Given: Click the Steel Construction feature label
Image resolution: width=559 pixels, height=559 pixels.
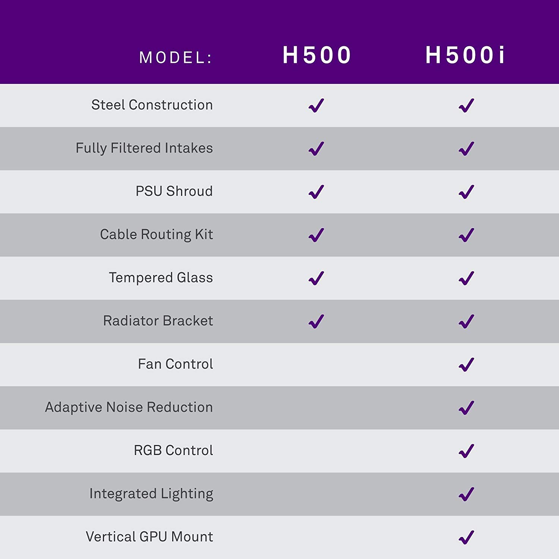Looking at the screenshot, I should 152,105.
